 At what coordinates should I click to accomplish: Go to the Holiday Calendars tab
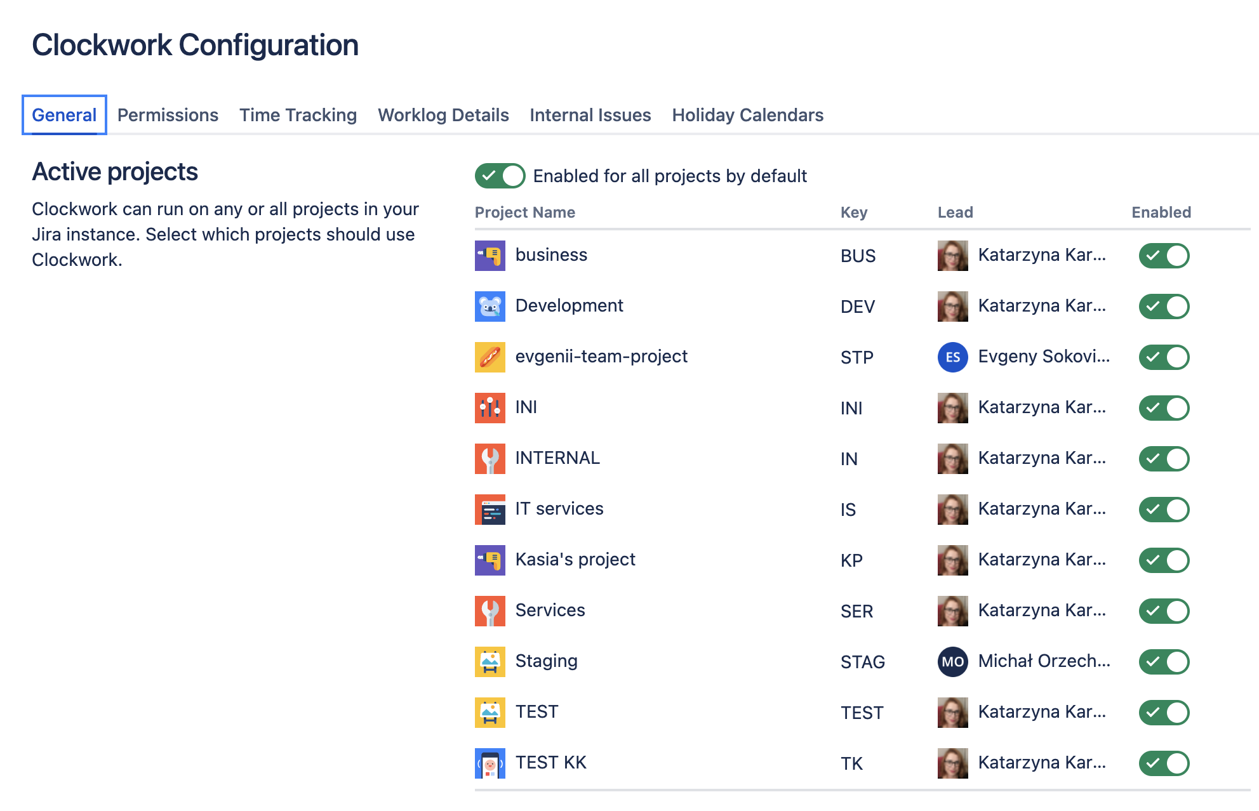pyautogui.click(x=747, y=115)
